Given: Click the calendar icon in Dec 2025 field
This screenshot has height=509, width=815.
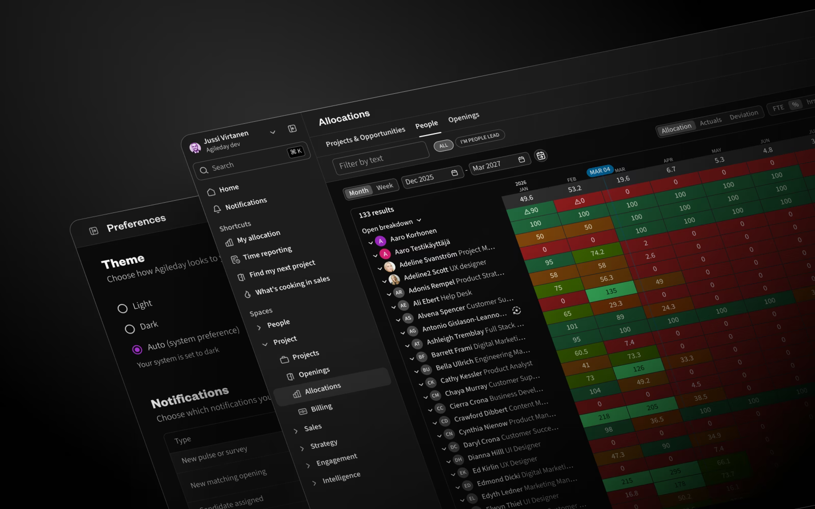Looking at the screenshot, I should click(x=454, y=173).
